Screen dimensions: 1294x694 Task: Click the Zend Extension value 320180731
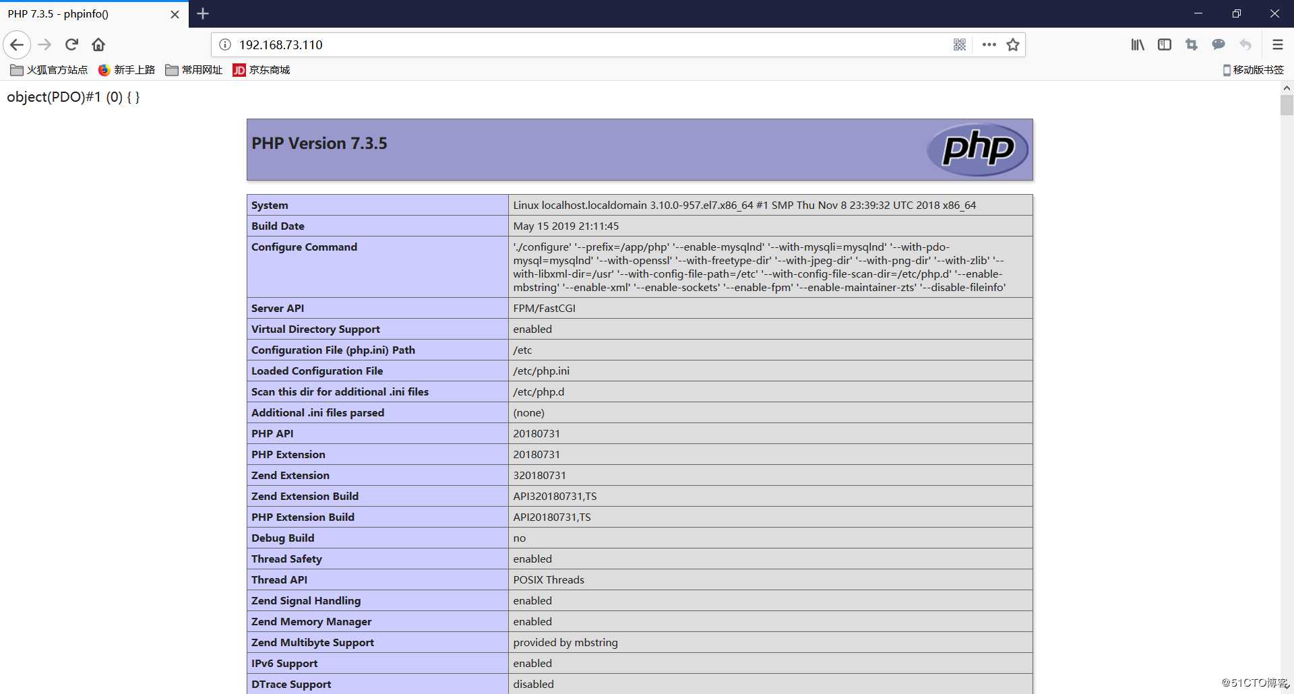540,476
